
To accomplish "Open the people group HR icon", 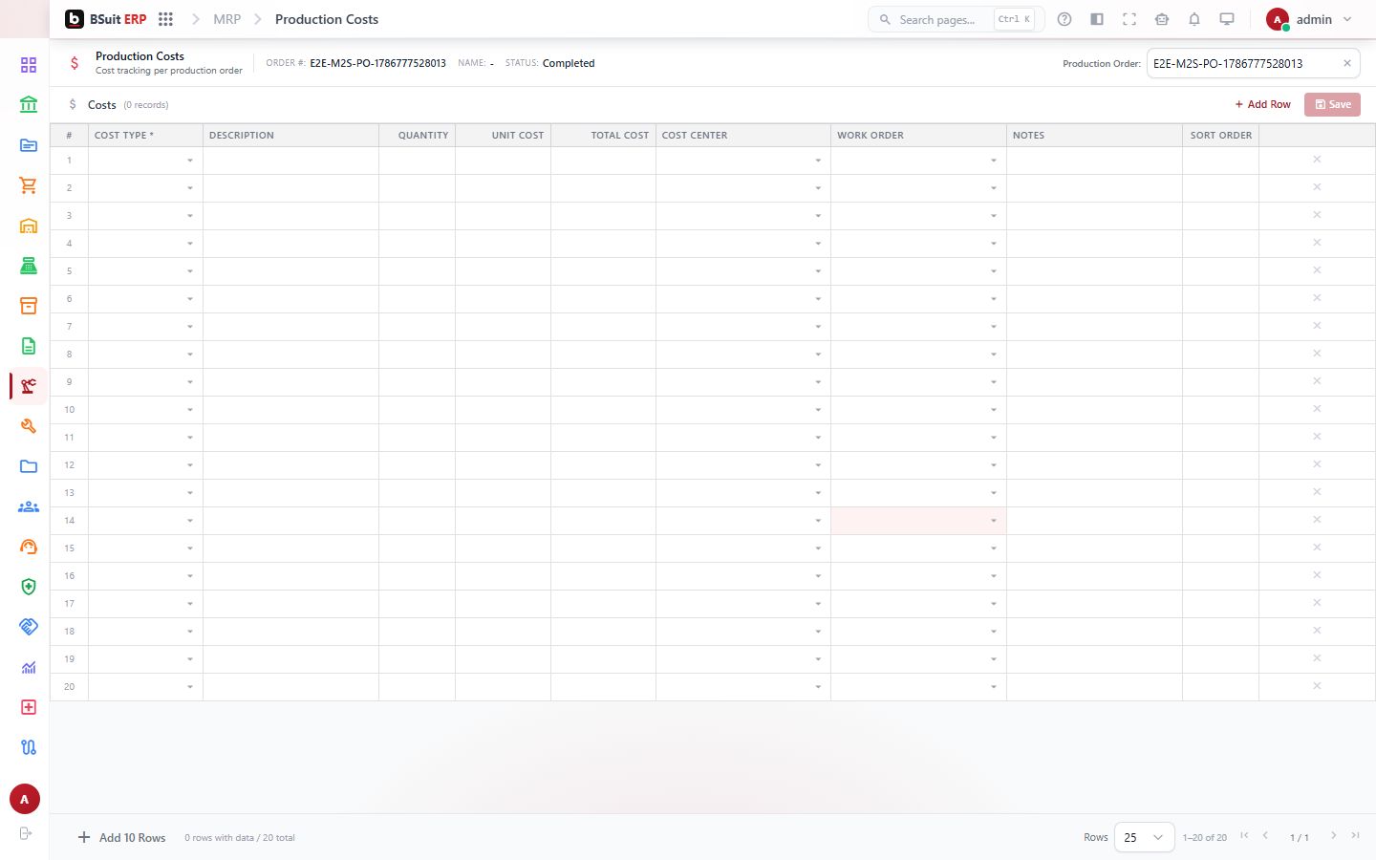I will (29, 506).
